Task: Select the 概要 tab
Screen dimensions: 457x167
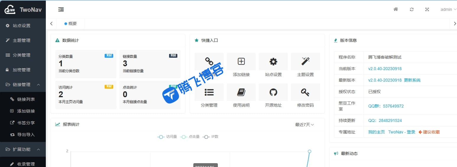Action: click(70, 24)
